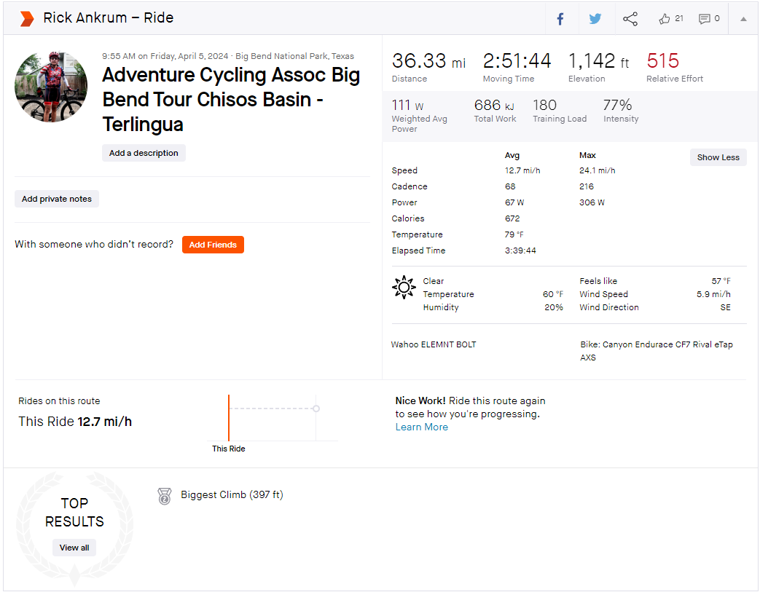Open Biggest Climb (397 ft) result
Screen dimensions: 760x592
232,495
